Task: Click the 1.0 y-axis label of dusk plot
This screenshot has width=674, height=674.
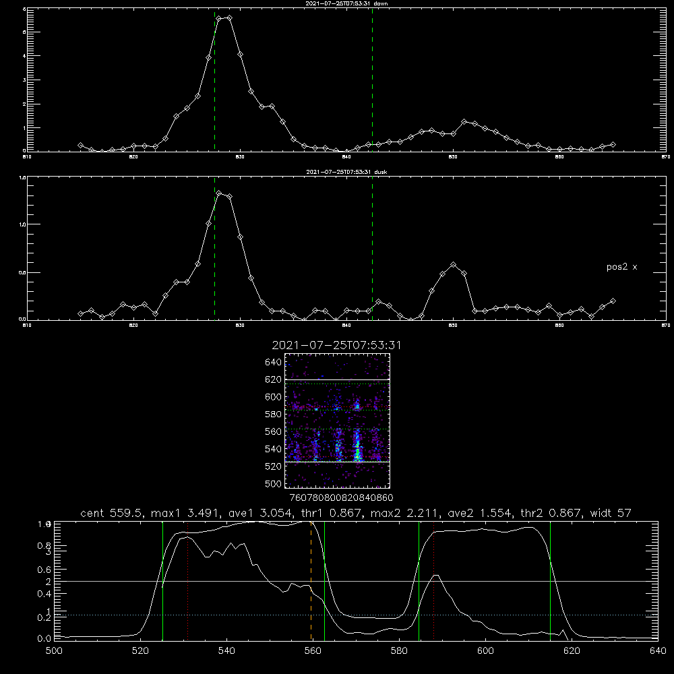Action: (x=23, y=224)
